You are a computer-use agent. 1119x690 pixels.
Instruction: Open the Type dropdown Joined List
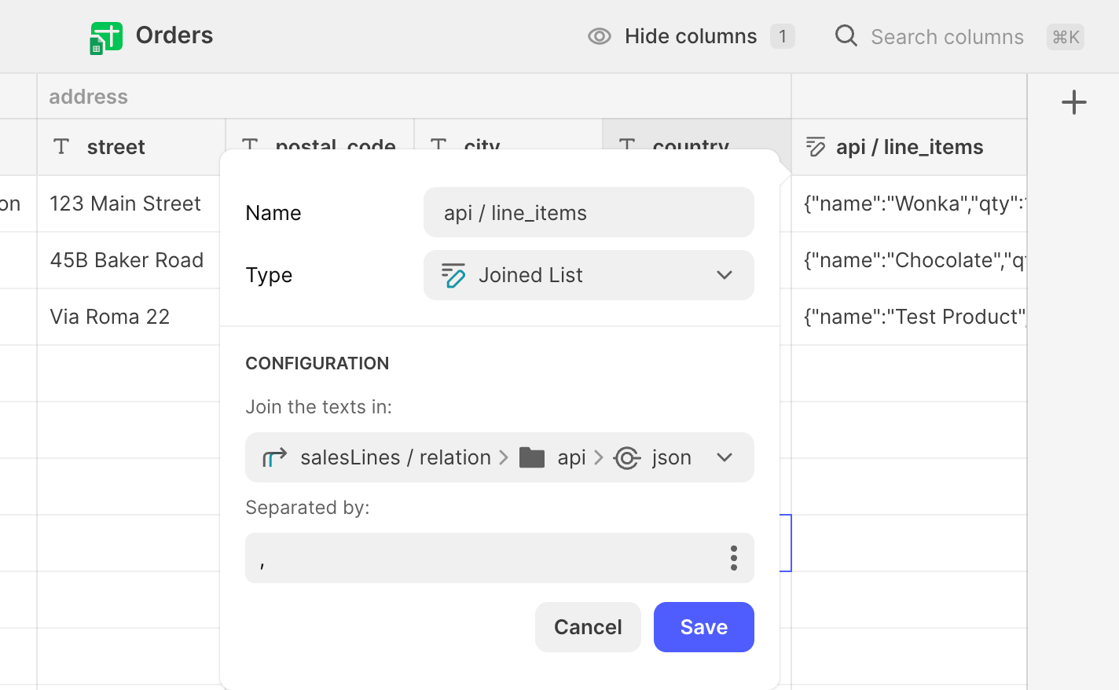coord(589,275)
